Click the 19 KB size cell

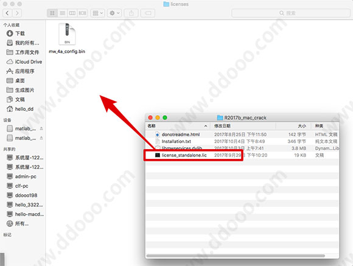[300, 155]
